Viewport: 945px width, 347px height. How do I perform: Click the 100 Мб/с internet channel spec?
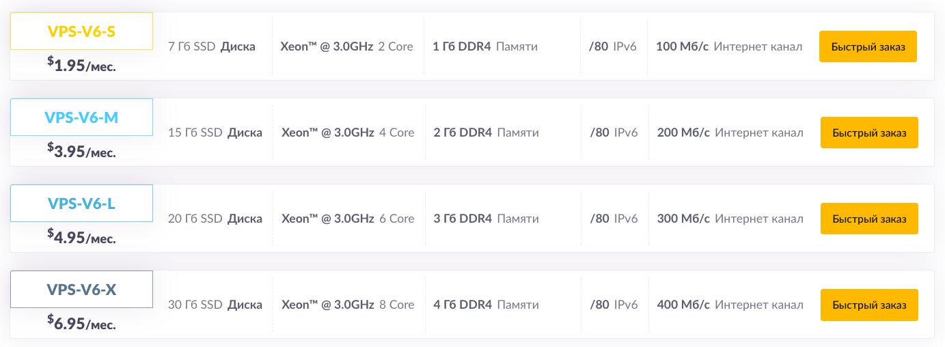coord(729,46)
